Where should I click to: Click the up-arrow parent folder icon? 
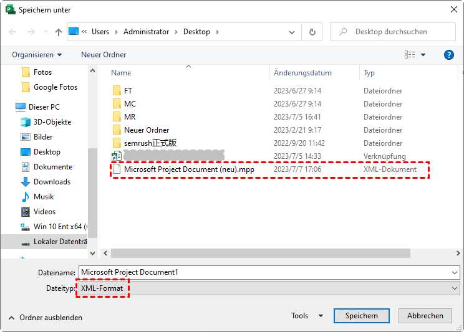pyautogui.click(x=59, y=32)
